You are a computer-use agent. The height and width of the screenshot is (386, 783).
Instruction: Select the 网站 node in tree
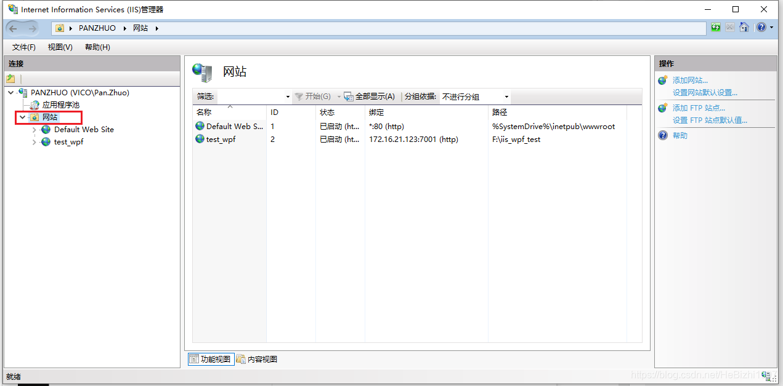(50, 117)
